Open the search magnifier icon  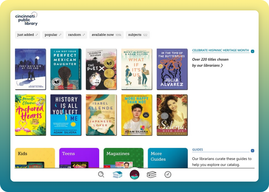[101, 175]
